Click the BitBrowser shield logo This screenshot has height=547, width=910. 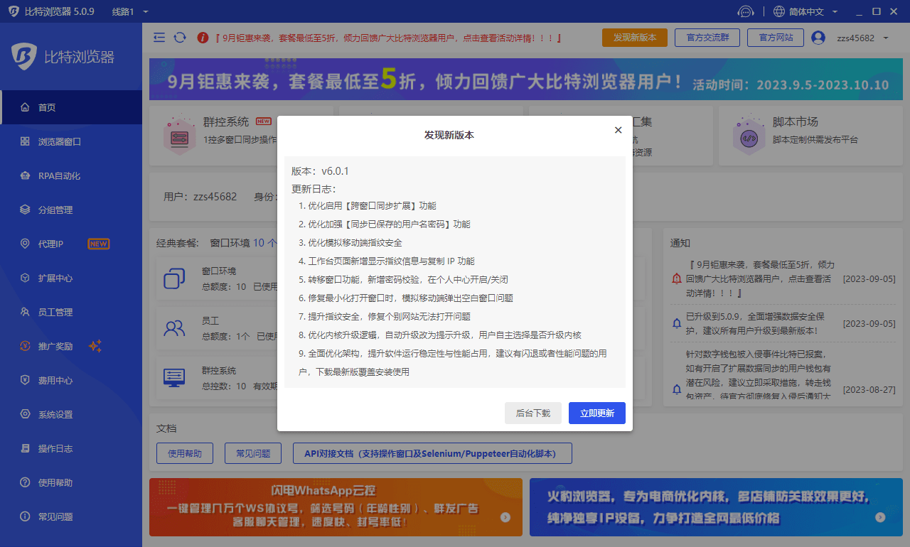coord(24,57)
